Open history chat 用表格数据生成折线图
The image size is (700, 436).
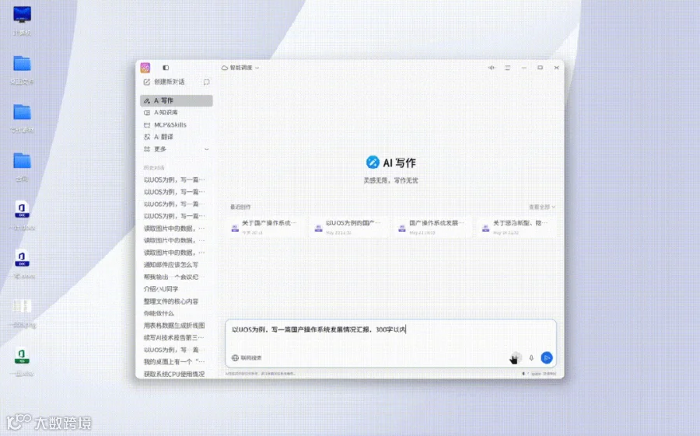click(x=175, y=326)
